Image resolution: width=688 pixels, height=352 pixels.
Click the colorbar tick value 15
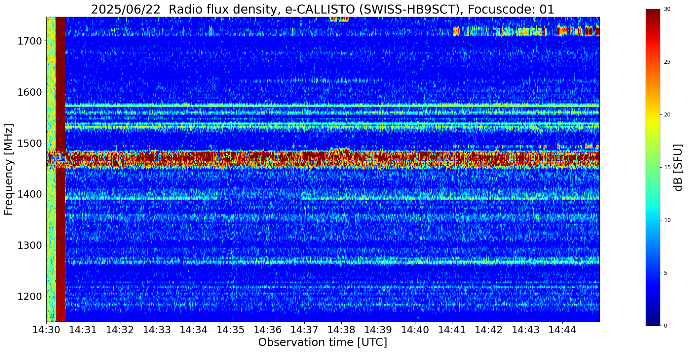667,168
